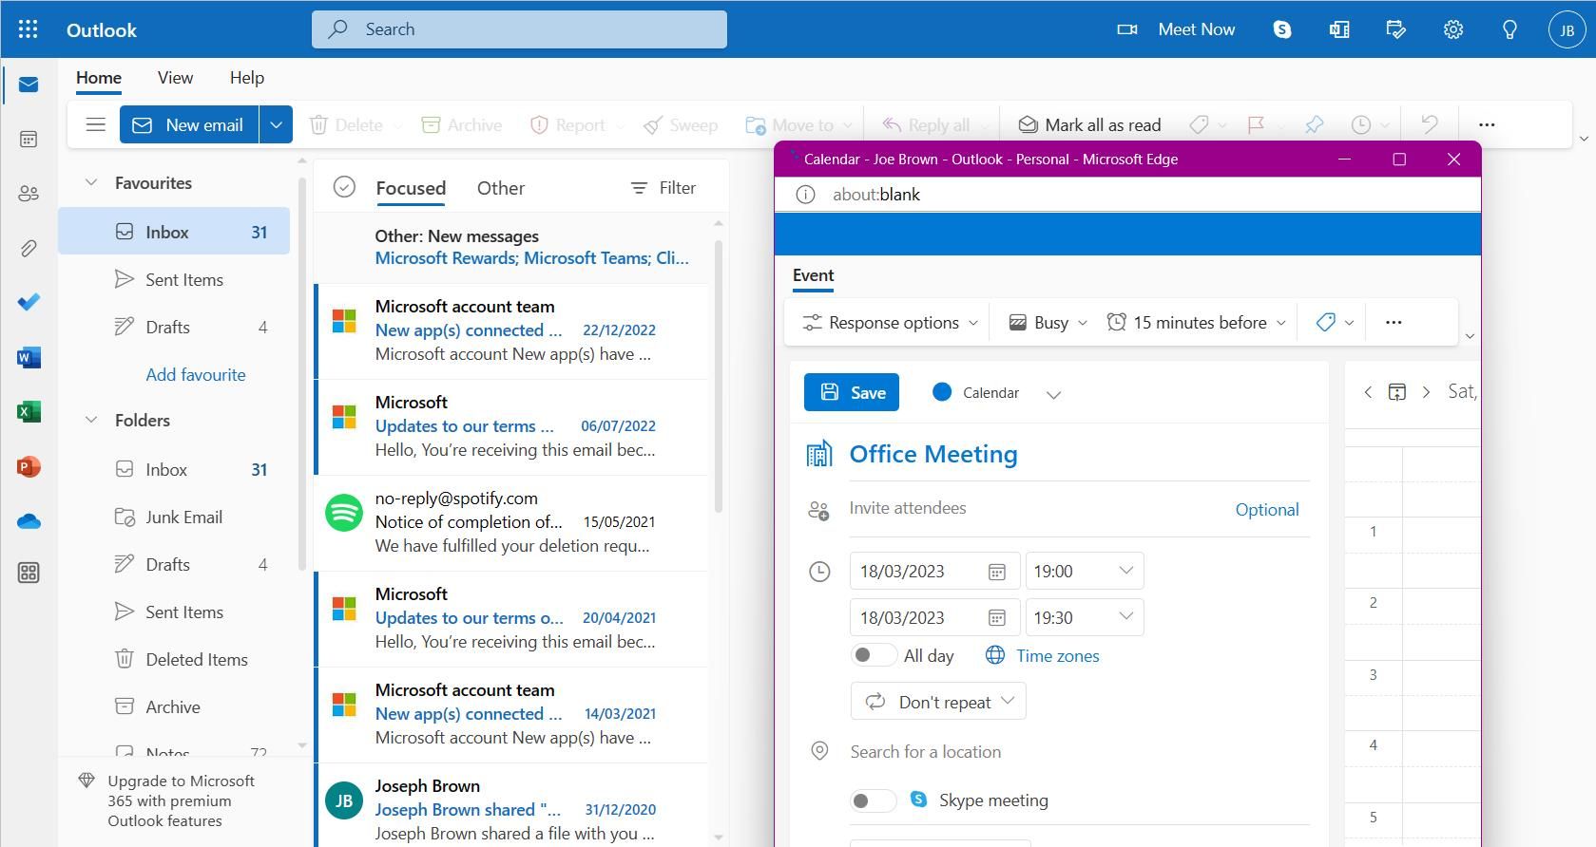Open Skype from Outlook header
1596x847 pixels.
pos(1282,29)
